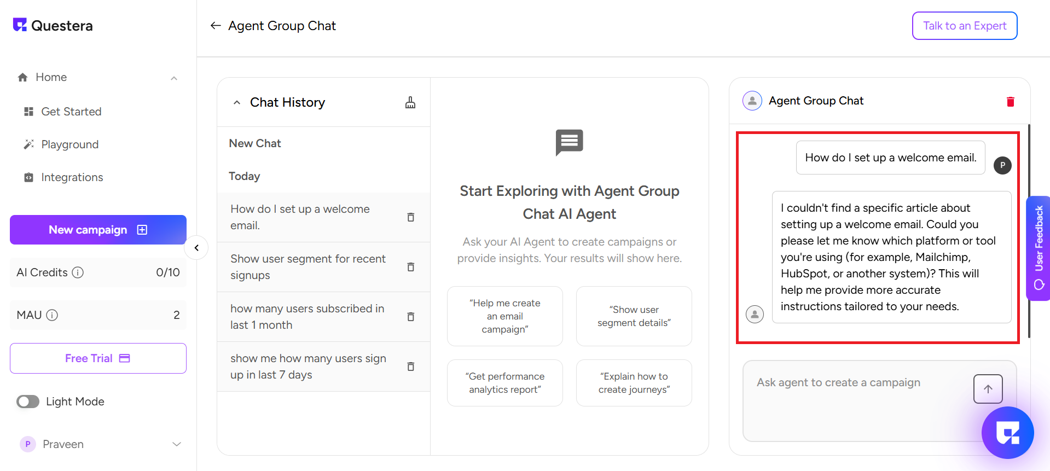1050x471 pixels.
Task: Click the chat panel vertical scrollbar
Action: (1029, 230)
